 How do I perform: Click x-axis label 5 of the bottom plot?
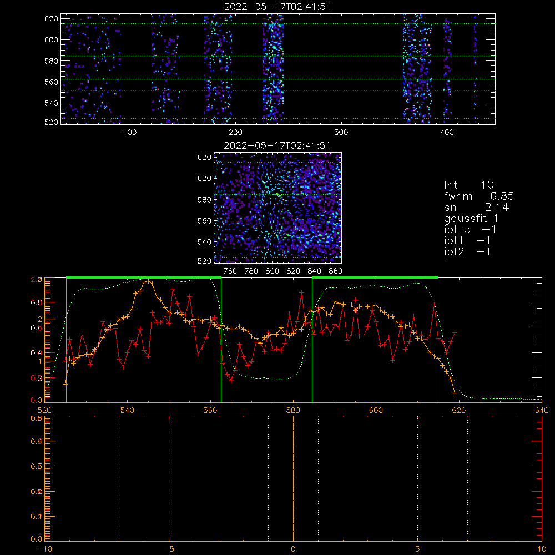(418, 549)
